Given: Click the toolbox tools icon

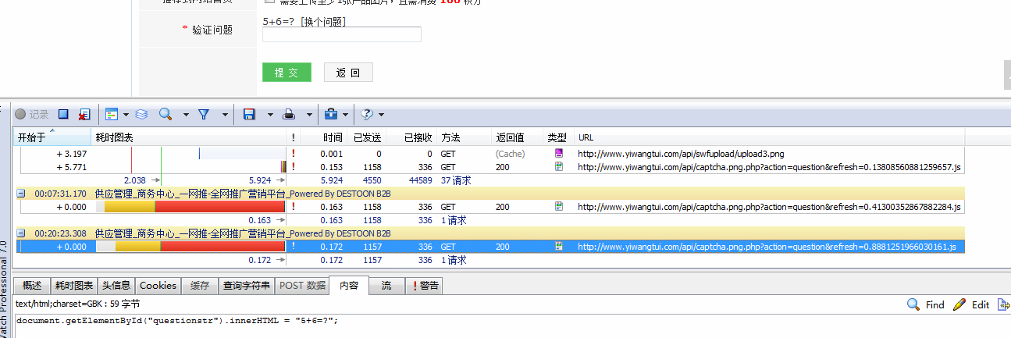Looking at the screenshot, I should pyautogui.click(x=331, y=115).
